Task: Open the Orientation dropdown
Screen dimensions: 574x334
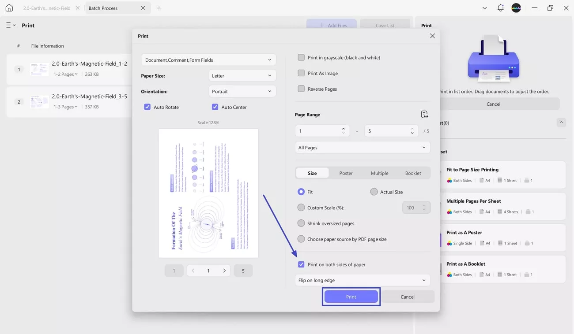Action: pyautogui.click(x=242, y=91)
